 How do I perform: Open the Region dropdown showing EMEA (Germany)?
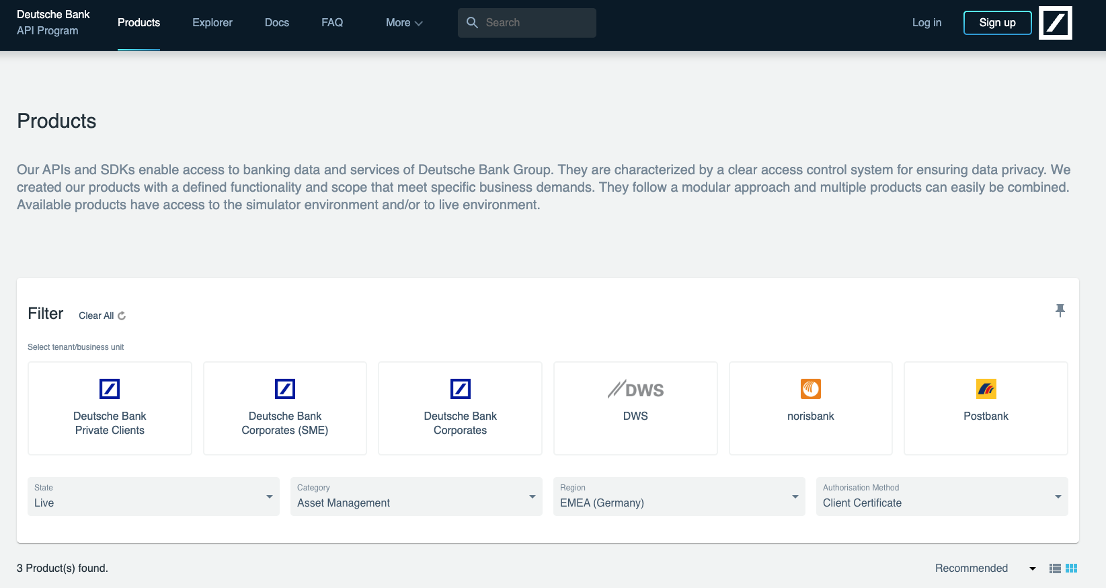point(679,497)
